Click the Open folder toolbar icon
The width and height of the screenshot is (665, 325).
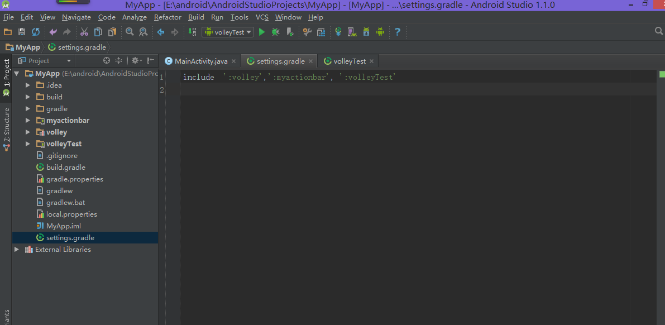[x=8, y=32]
